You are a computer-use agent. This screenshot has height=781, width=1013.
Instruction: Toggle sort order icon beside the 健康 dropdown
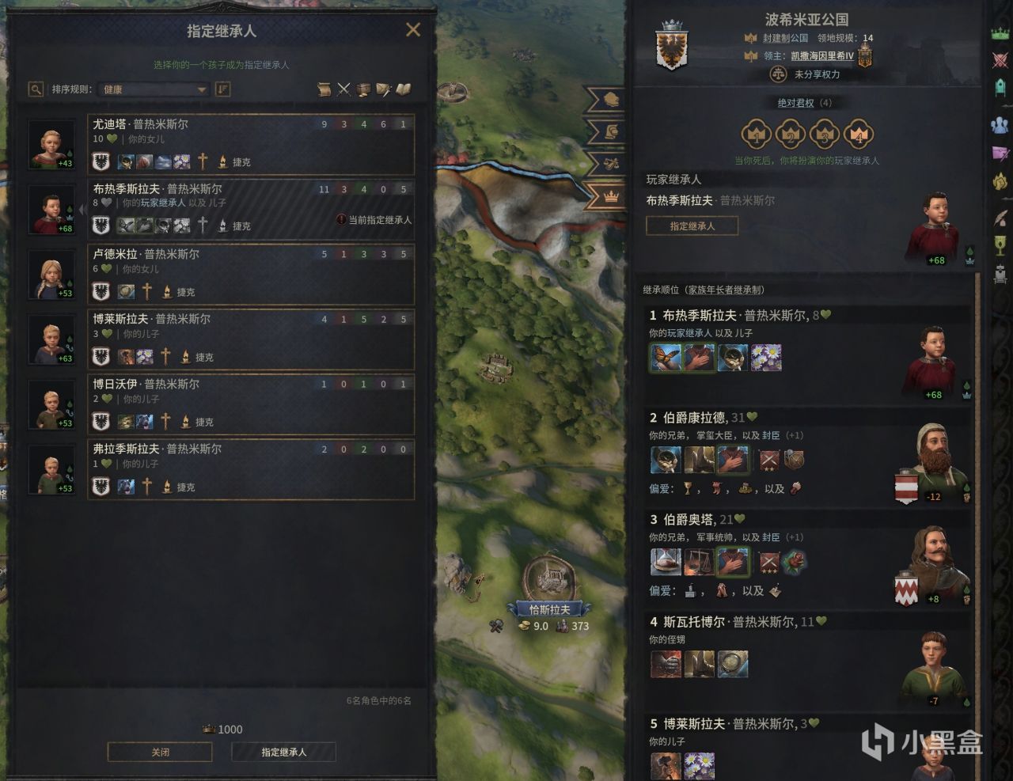pos(223,89)
